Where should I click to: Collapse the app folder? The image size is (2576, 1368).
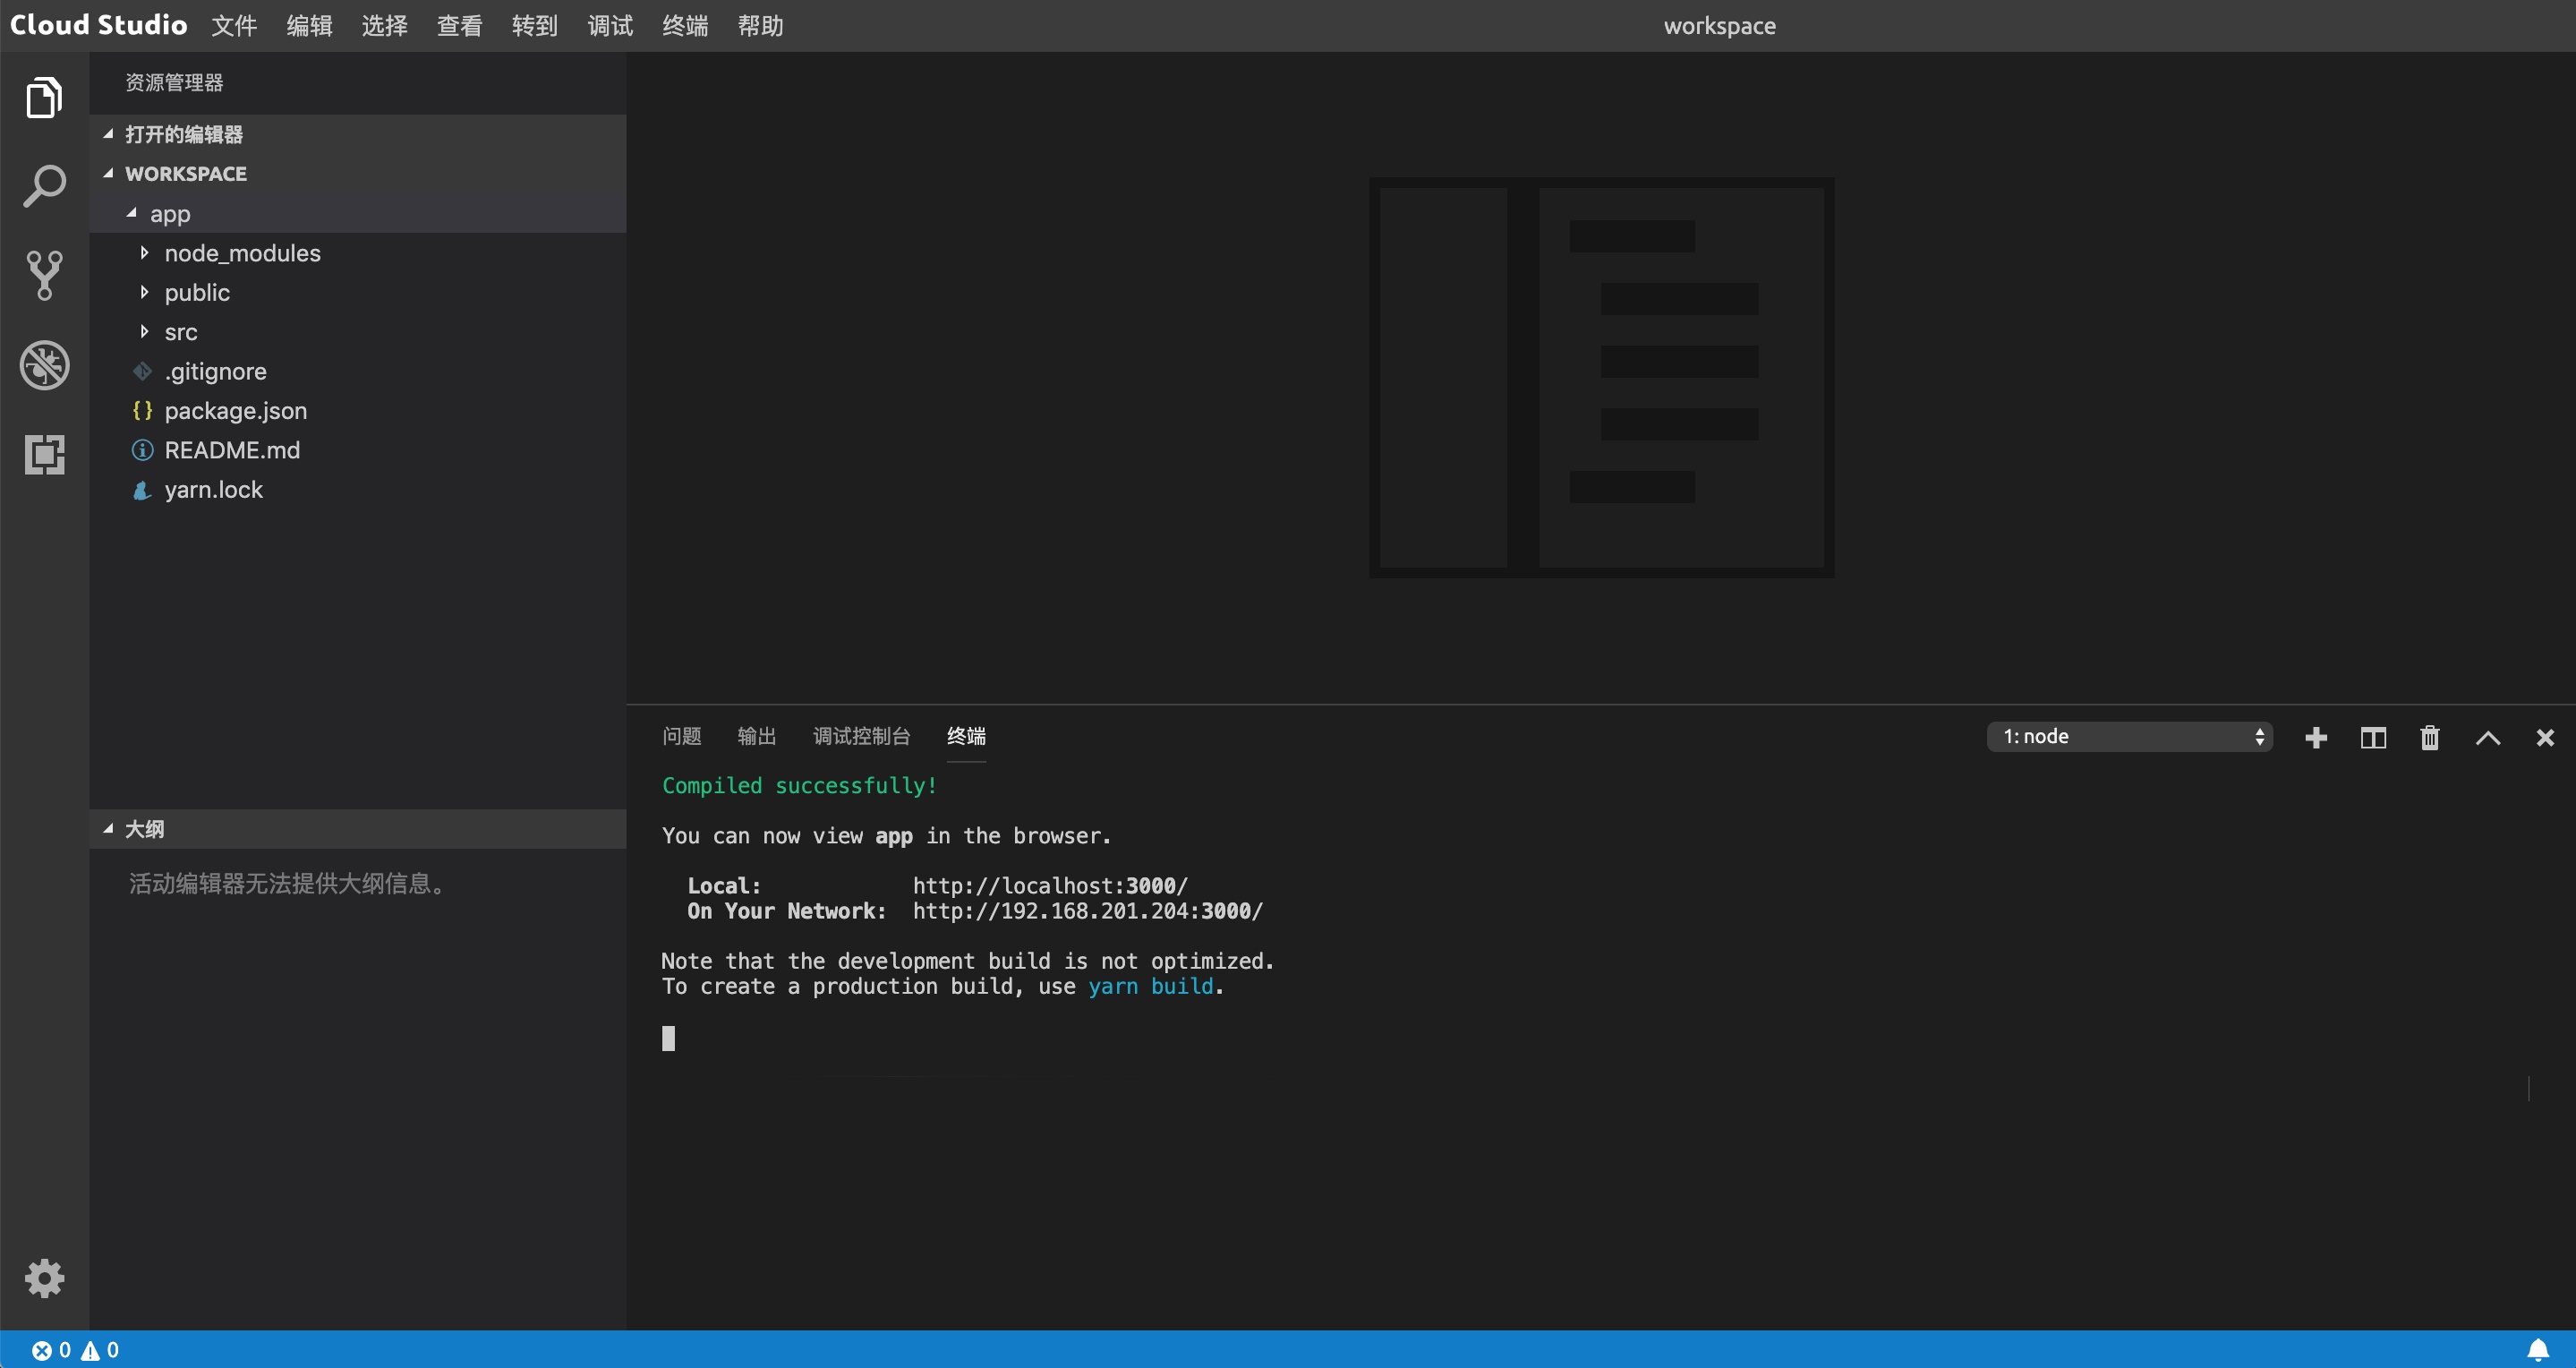(131, 213)
